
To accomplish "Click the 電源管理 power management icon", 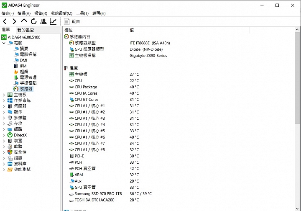I will point(16,77).
